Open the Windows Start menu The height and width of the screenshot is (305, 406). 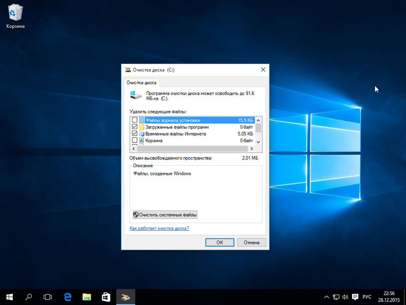[9, 296]
